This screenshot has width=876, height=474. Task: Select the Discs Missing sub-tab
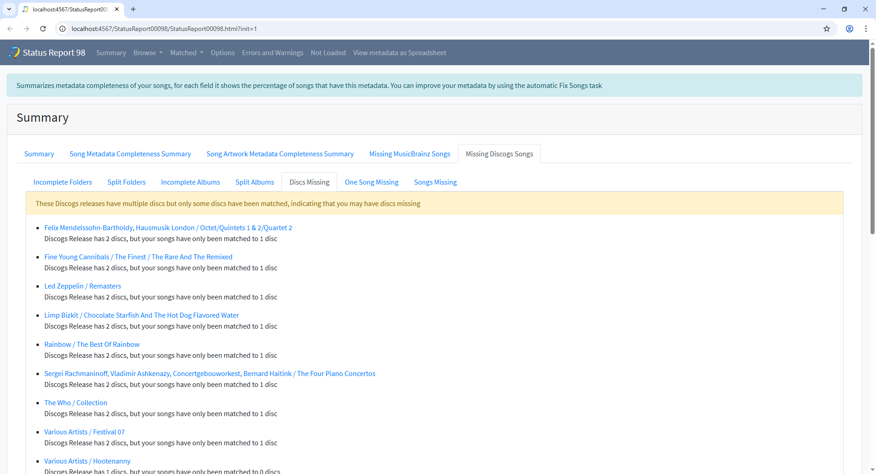click(309, 182)
